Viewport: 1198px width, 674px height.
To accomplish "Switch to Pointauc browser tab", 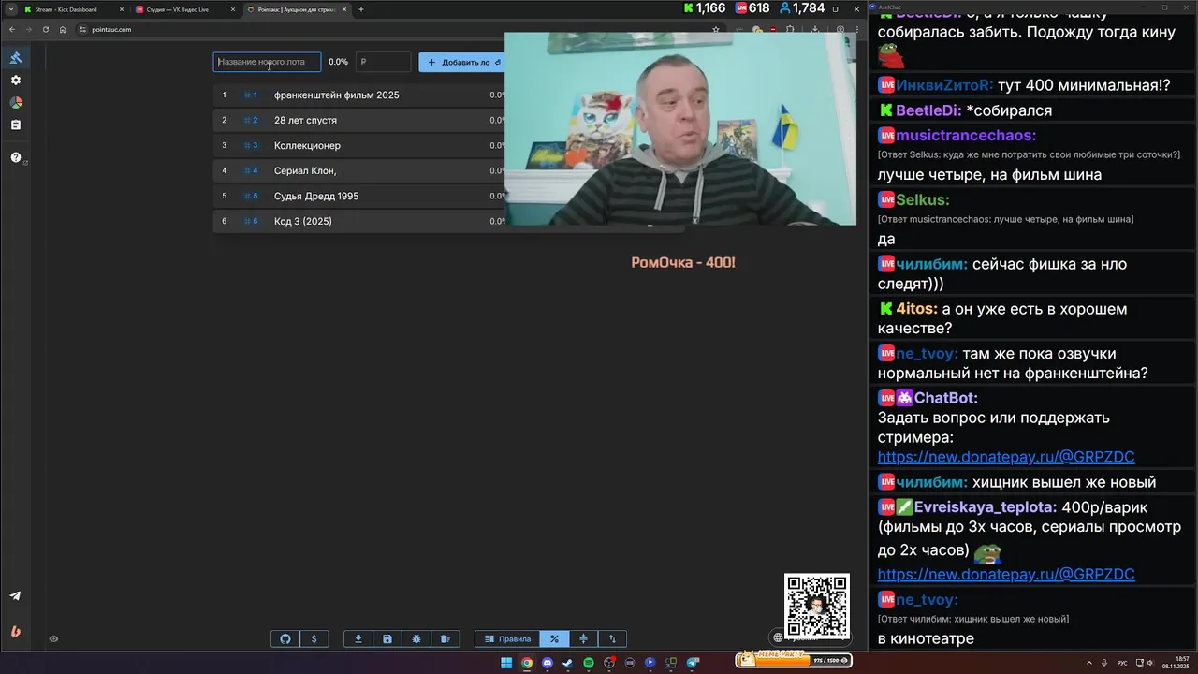I will [296, 9].
